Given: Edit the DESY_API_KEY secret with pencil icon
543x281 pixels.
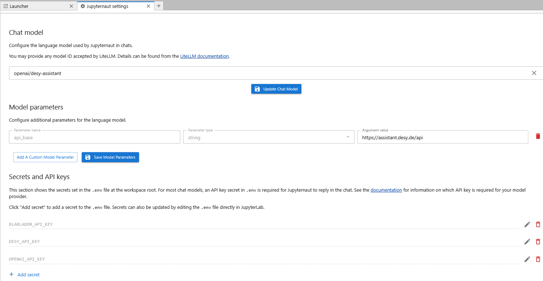Looking at the screenshot, I should [527, 242].
